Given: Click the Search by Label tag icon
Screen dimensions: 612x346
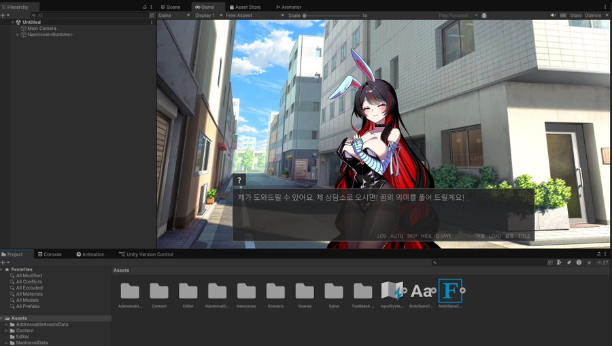Looking at the screenshot, I should click(569, 262).
